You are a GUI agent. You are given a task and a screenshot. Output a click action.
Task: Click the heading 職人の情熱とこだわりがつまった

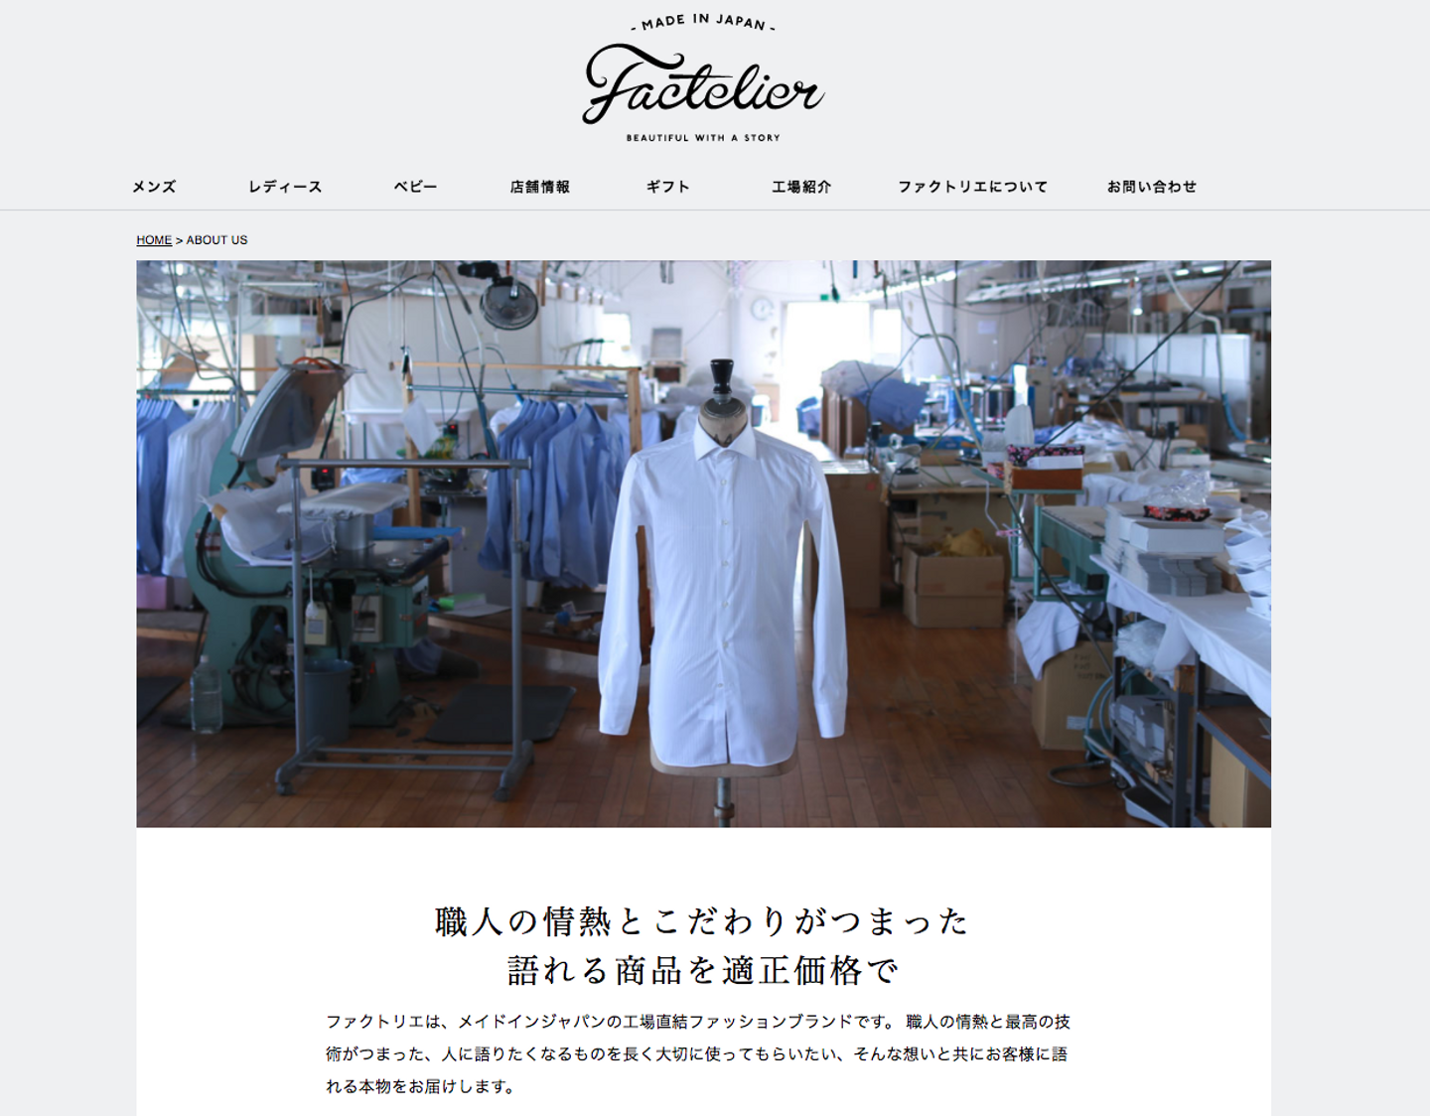pos(703,921)
